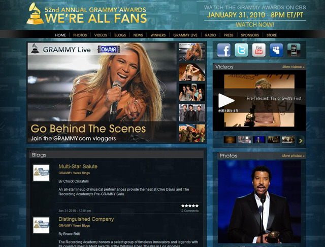Click the gold gramophone GRAMMY logo
Image resolution: width=325 pixels, height=247 pixels.
(x=35, y=14)
